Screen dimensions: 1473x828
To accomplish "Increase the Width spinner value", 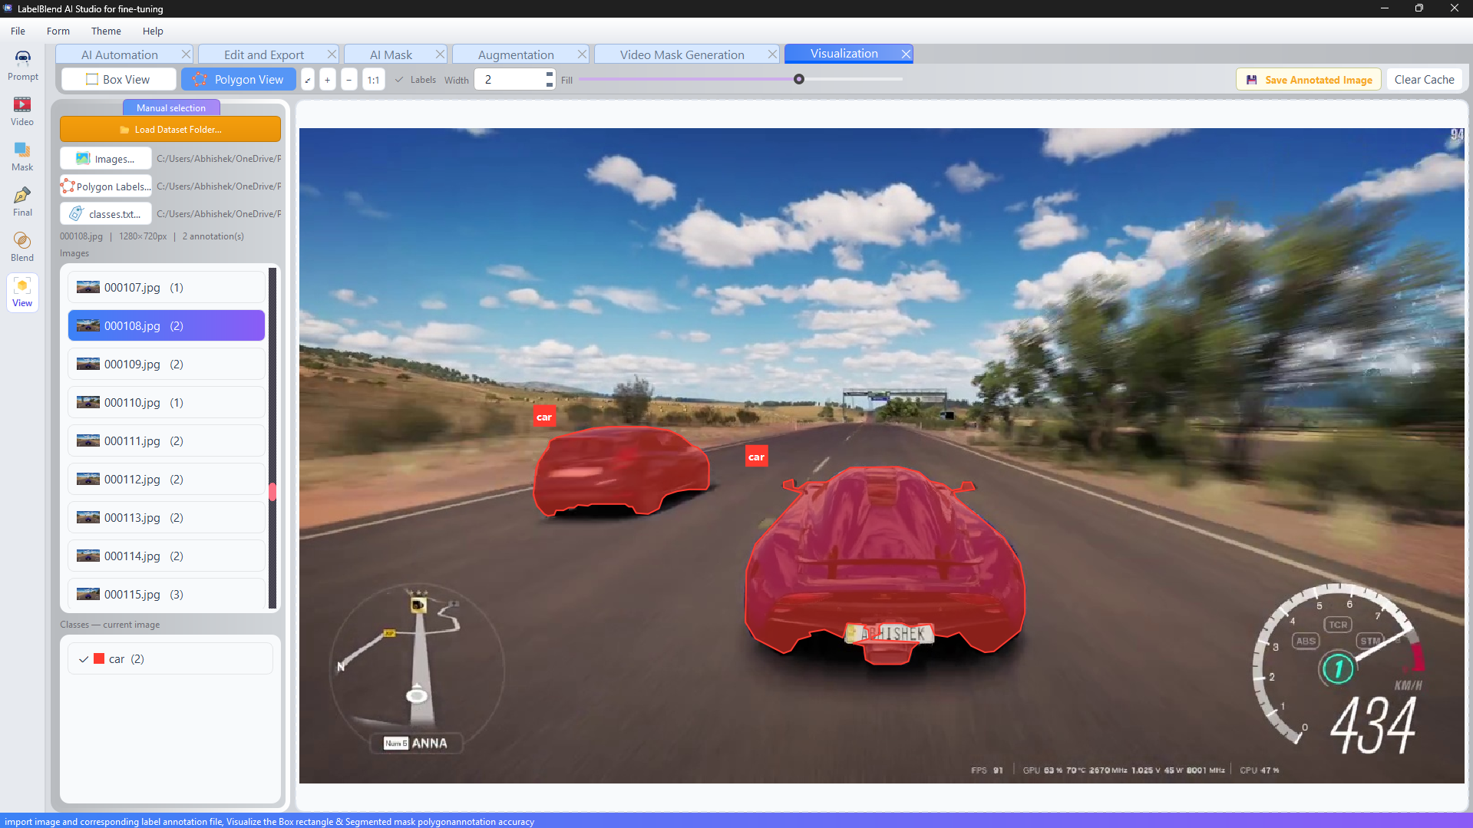I will pyautogui.click(x=549, y=74).
